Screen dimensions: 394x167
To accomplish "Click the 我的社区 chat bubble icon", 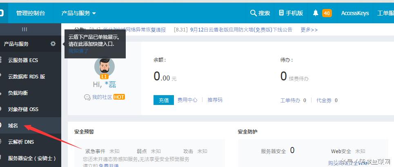I will point(87,97).
